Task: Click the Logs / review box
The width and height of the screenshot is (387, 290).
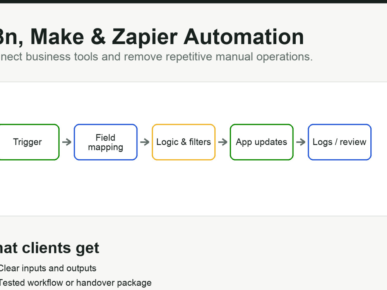Action: coord(340,142)
